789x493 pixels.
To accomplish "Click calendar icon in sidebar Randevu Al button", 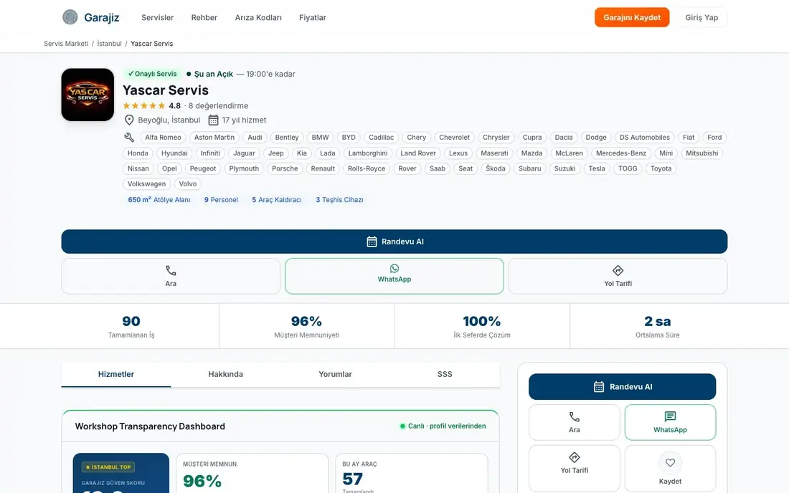I will pyautogui.click(x=599, y=386).
